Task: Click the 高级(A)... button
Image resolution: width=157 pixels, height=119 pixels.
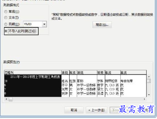Action: point(102,25)
